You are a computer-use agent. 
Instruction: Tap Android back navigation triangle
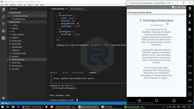[139, 101]
